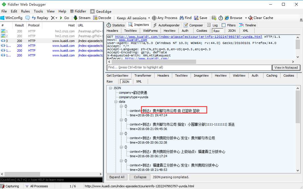Click the companytype=yunda node
This screenshot has height=189, width=303.
(134, 97)
